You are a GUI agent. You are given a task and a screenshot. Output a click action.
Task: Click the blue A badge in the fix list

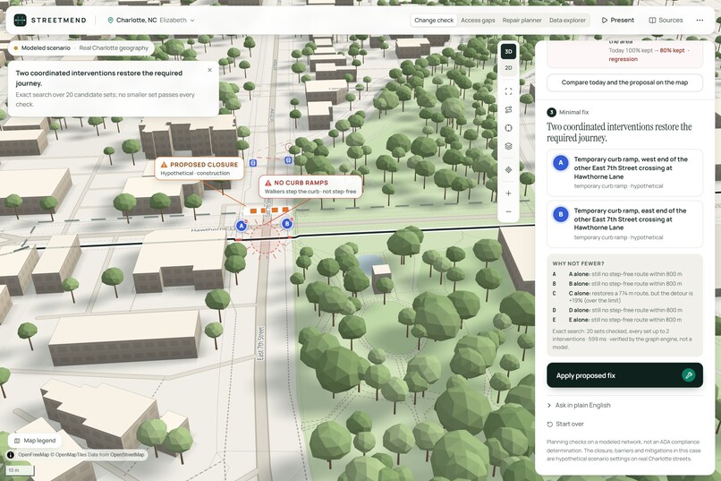coord(561,163)
